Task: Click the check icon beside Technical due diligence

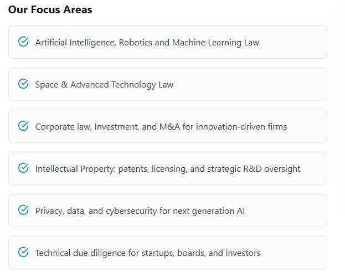Action: (23, 253)
